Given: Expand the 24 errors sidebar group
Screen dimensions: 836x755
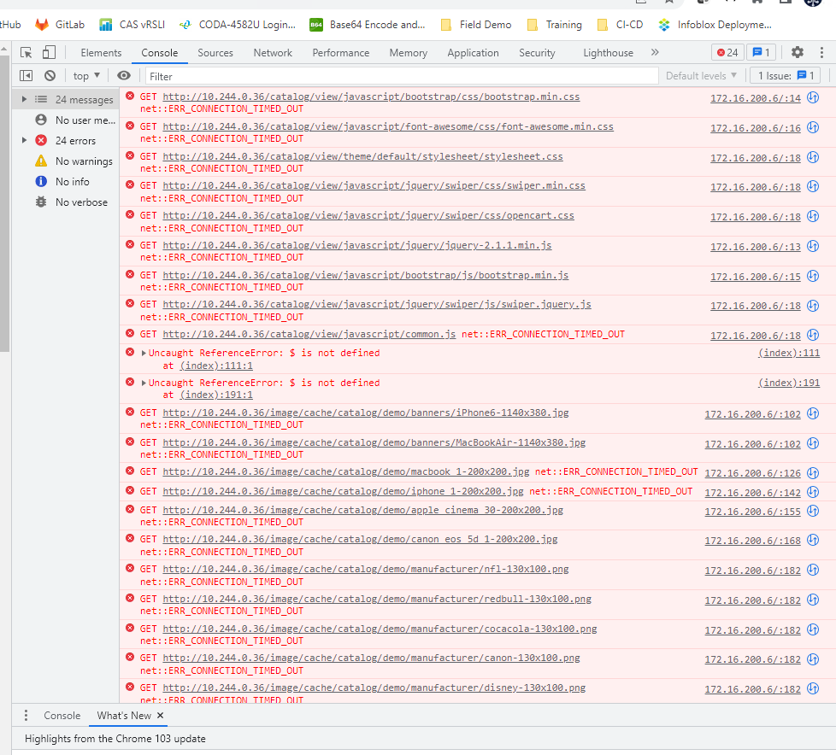Looking at the screenshot, I should (x=24, y=140).
